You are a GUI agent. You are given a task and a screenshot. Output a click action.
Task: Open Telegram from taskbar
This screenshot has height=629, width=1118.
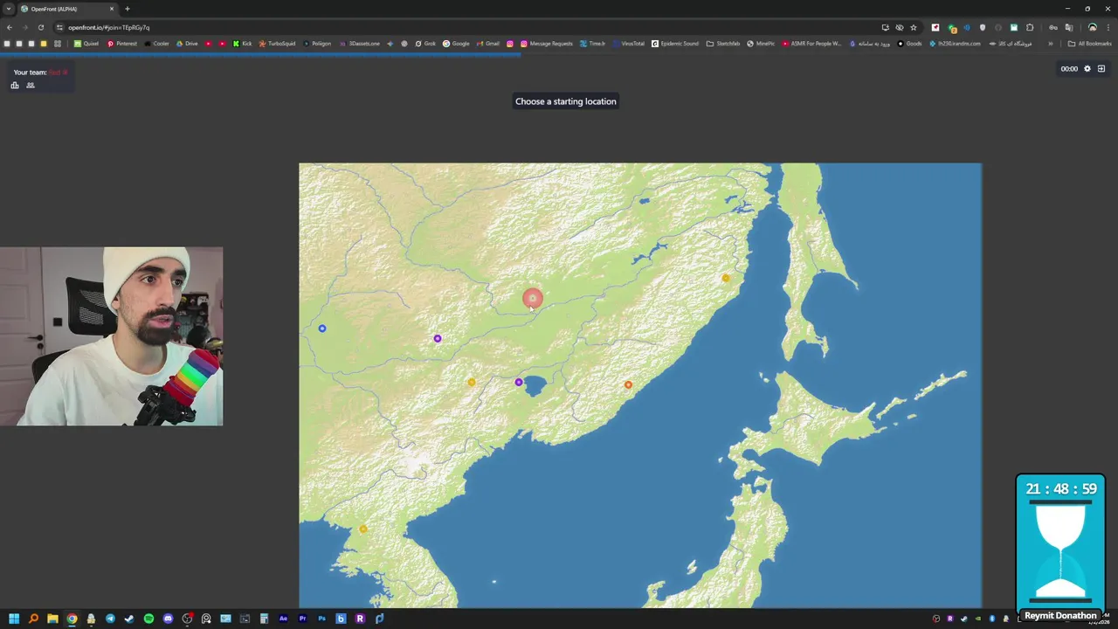coord(110,619)
